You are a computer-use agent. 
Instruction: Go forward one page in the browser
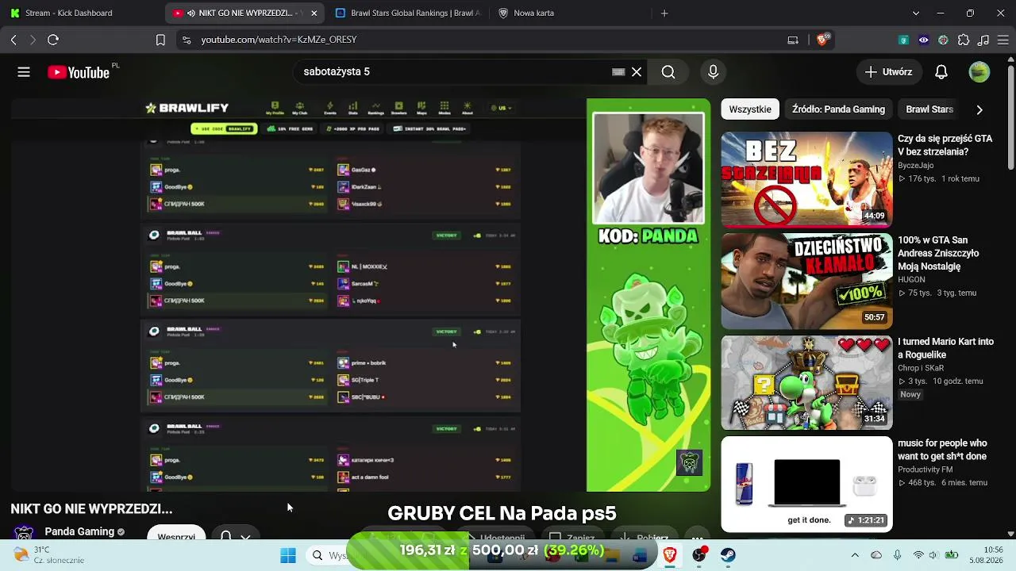tap(33, 40)
